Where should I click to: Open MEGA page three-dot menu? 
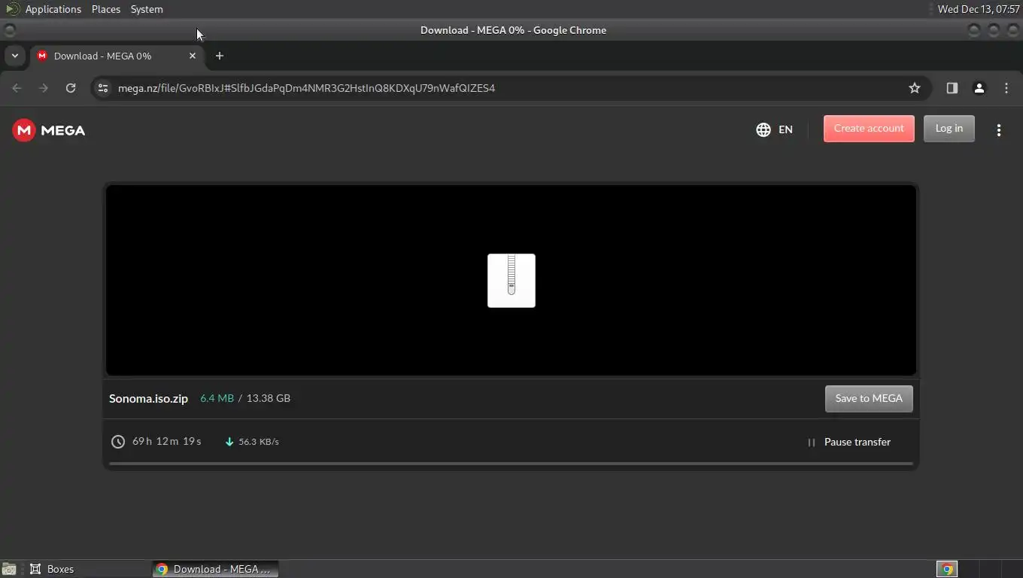point(999,130)
